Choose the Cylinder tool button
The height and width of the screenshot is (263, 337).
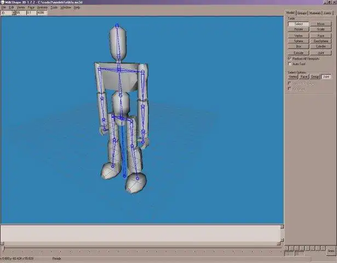(x=321, y=47)
